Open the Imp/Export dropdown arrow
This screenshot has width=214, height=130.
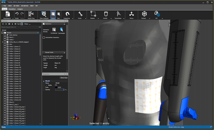[13, 19]
